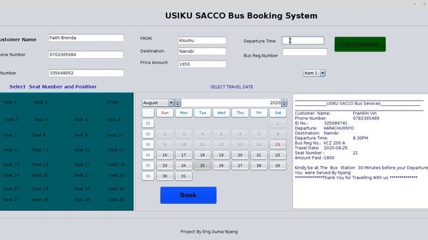Select Seat 12 in seat panel
Viewport: 428px width, 240px height.
click(40, 150)
